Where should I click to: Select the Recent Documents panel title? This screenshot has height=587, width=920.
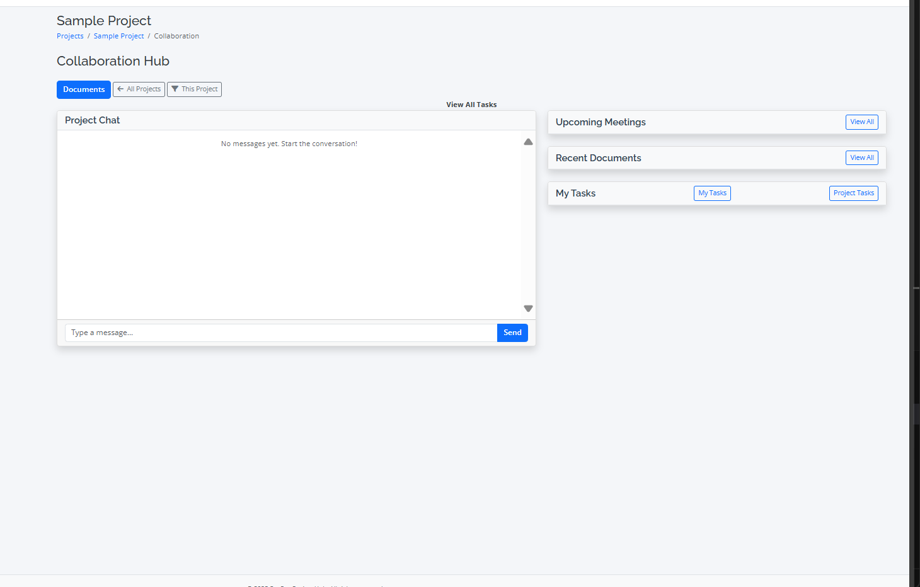click(x=598, y=158)
